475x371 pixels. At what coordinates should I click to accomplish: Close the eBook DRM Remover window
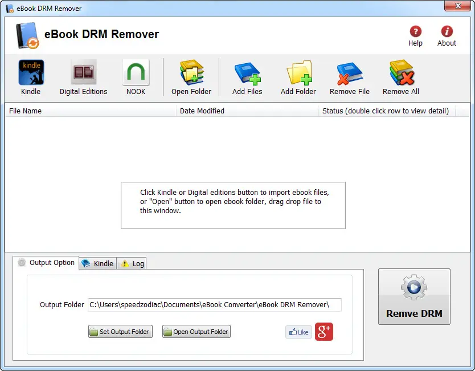click(x=458, y=6)
